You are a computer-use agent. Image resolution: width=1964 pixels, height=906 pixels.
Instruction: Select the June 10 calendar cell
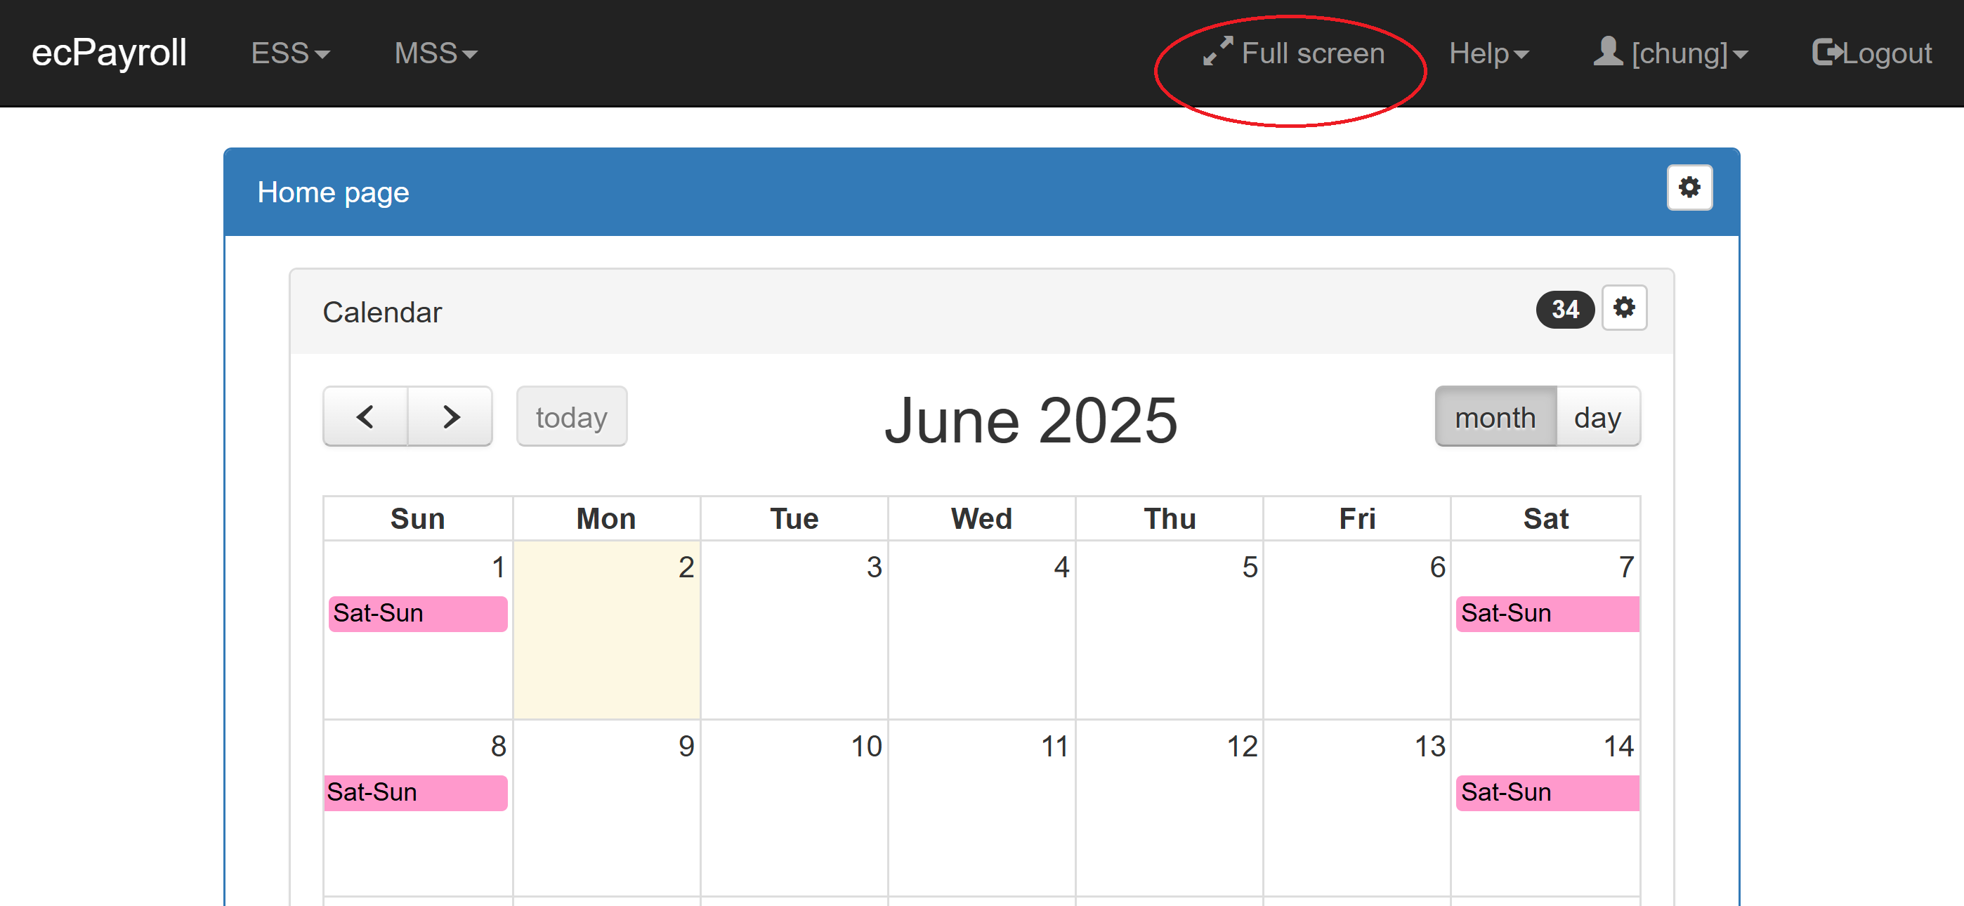(x=794, y=807)
